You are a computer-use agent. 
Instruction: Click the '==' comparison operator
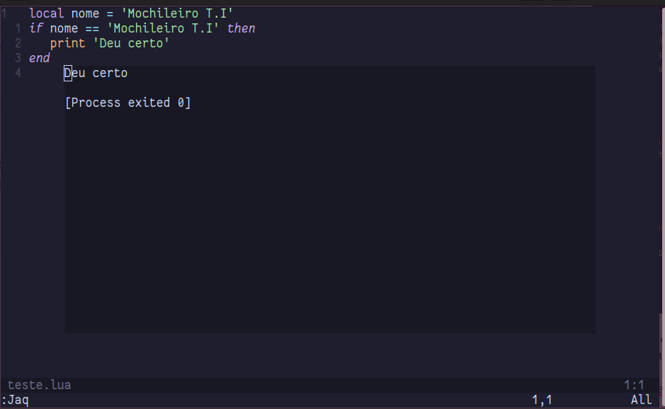click(92, 28)
